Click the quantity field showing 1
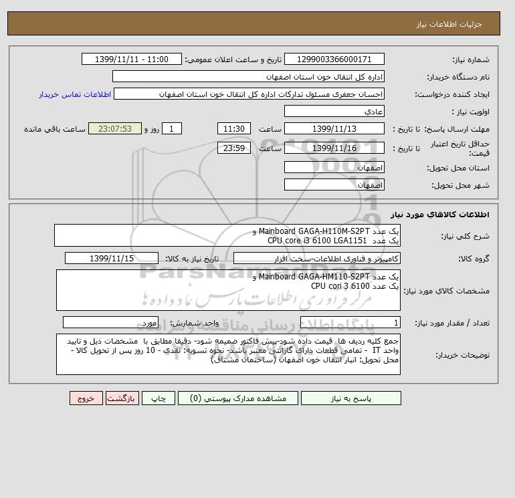515x498 pixels. click(350, 322)
